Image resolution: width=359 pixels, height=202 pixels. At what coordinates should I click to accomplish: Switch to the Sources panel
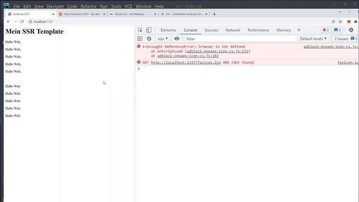click(x=211, y=30)
